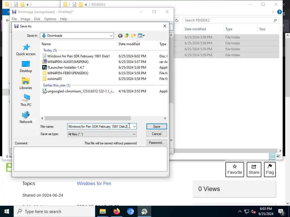Click the Save button

[157, 126]
